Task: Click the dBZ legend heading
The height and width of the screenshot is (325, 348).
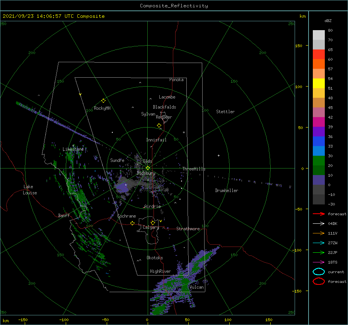Action: click(328, 20)
